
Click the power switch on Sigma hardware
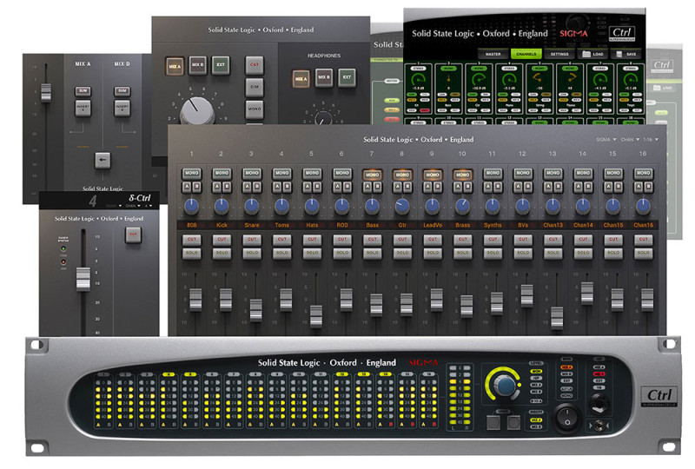[567, 417]
